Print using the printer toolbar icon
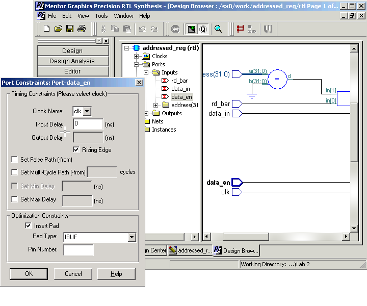 82,29
